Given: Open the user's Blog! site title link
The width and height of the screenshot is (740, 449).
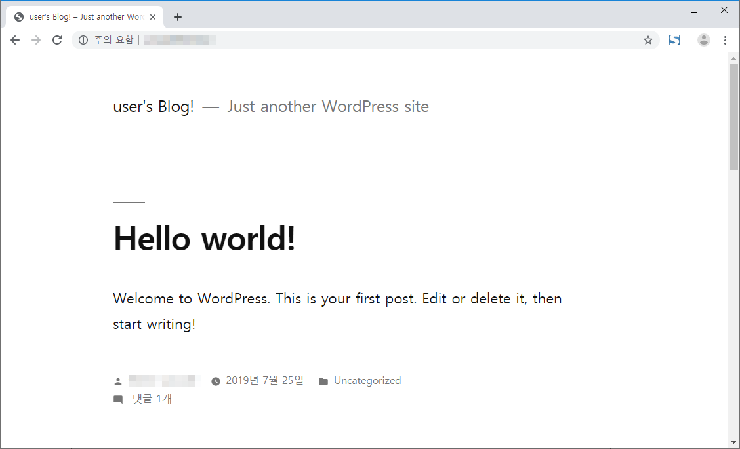Looking at the screenshot, I should point(154,107).
